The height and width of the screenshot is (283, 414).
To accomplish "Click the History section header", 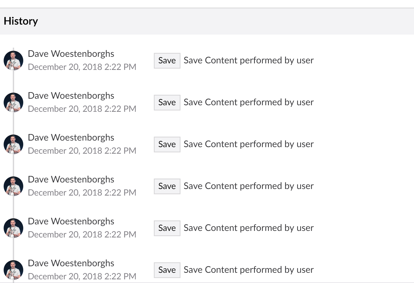I will pos(21,21).
